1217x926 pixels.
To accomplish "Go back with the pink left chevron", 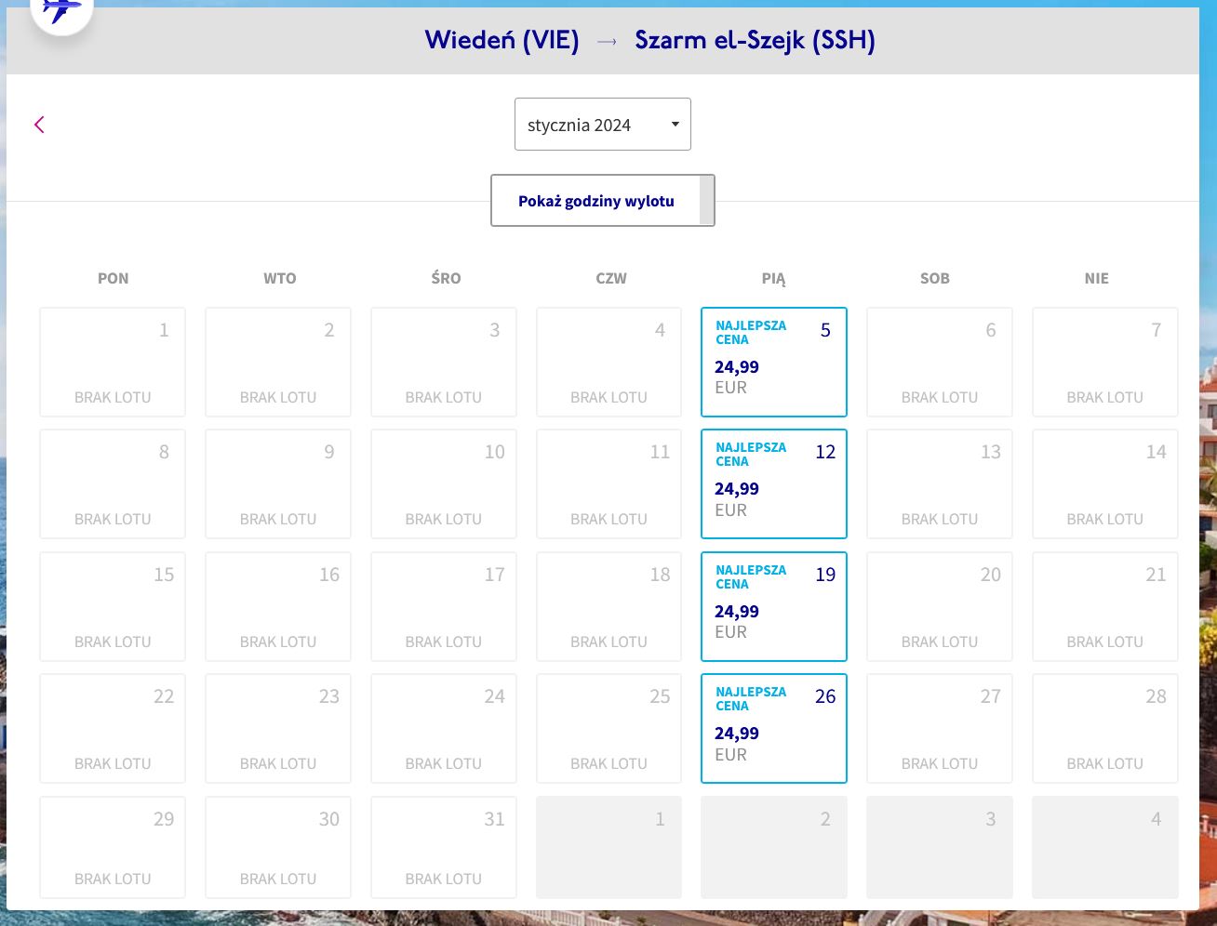I will 39,125.
